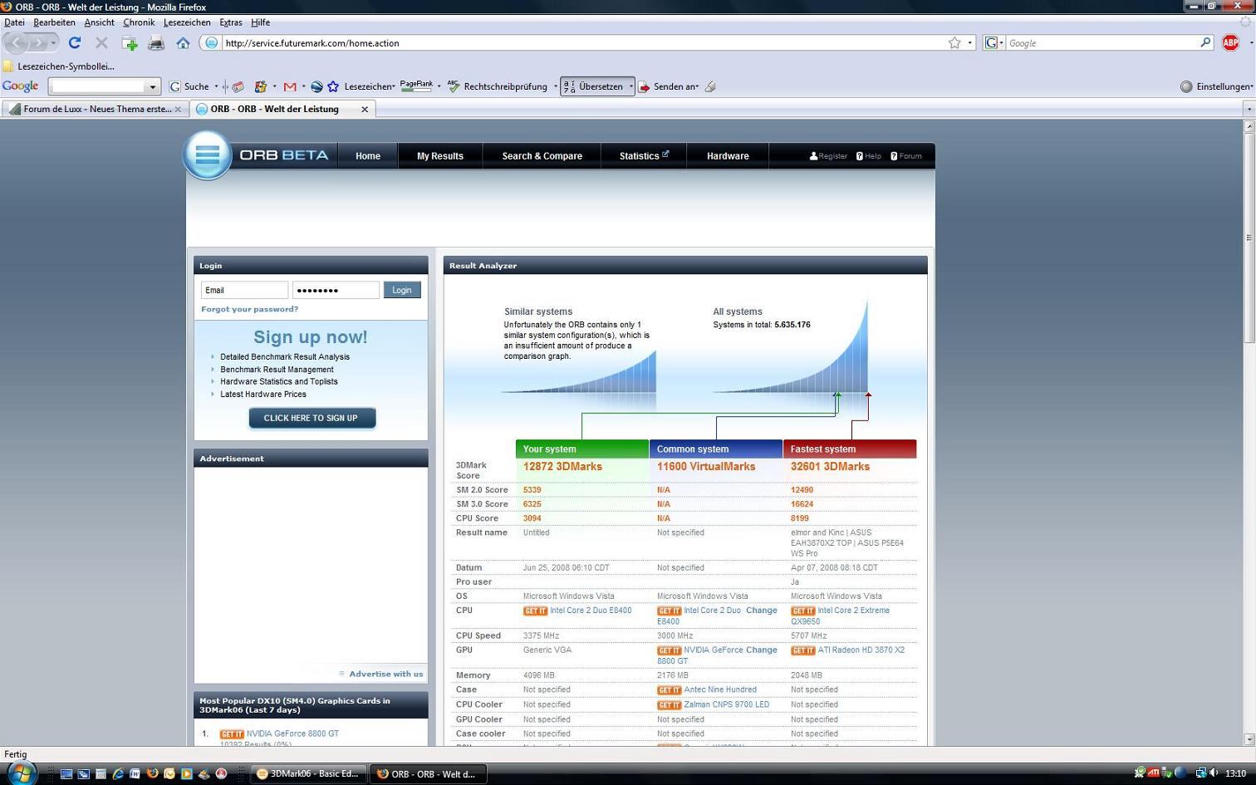The height and width of the screenshot is (785, 1256).
Task: Reload the page with the refresh icon
Action: 75,42
